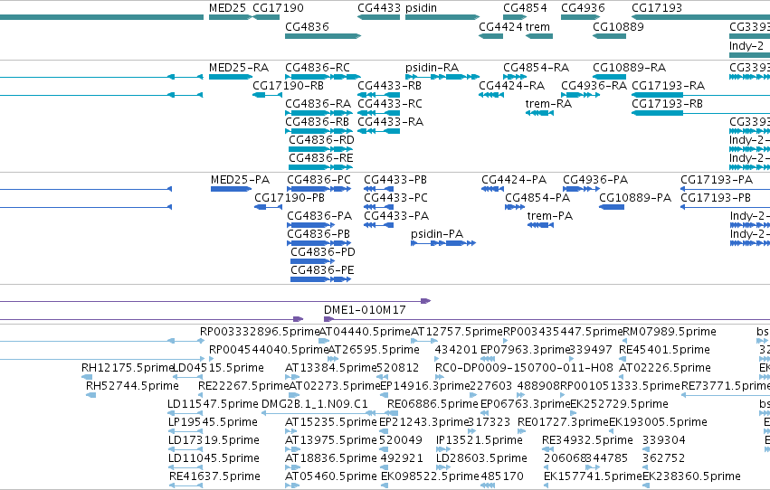The image size is (770, 490).
Task: Select protein CG17193-PB
Action: [x=716, y=198]
